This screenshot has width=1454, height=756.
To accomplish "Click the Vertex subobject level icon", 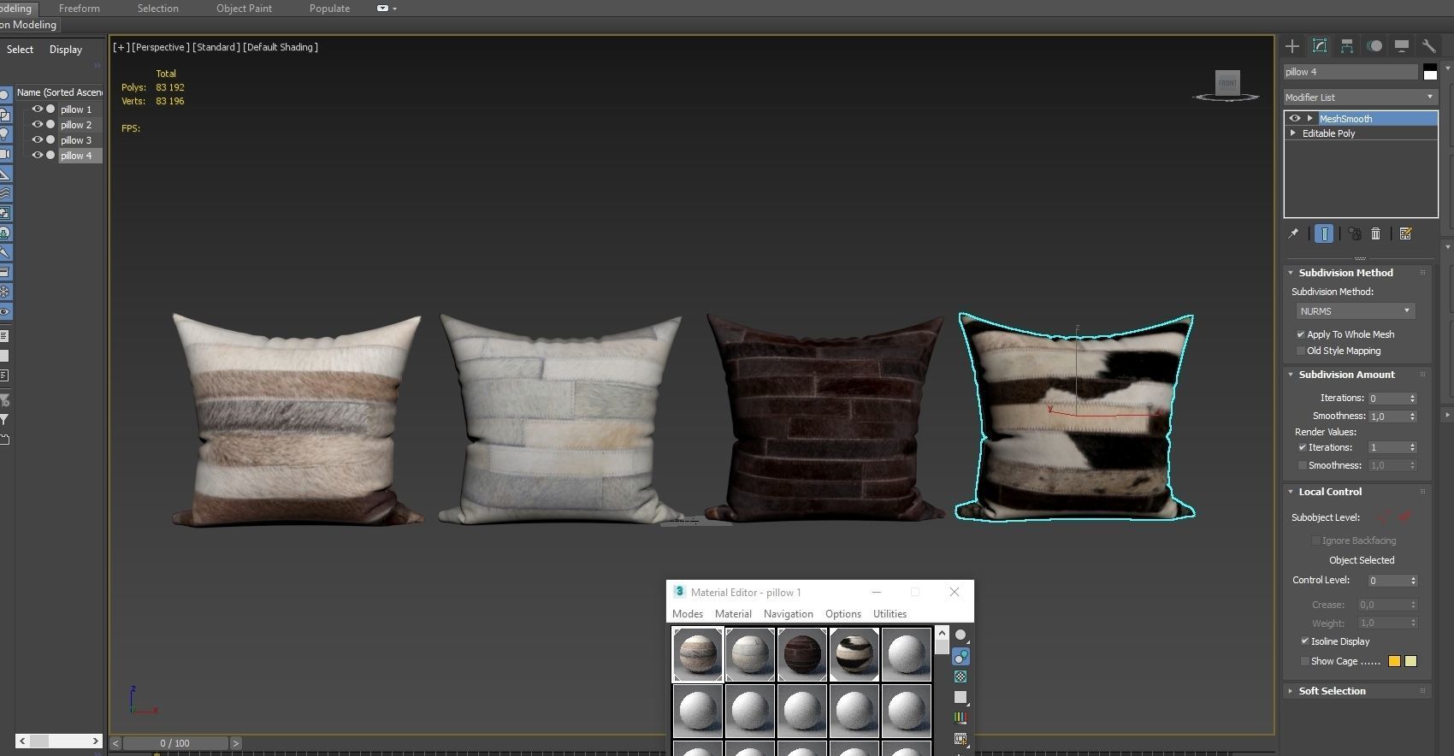I will pyautogui.click(x=1383, y=517).
